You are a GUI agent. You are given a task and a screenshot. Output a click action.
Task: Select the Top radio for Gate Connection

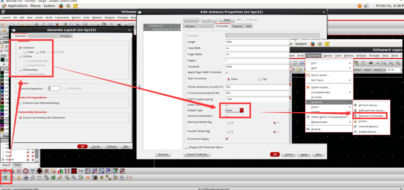pos(260,79)
